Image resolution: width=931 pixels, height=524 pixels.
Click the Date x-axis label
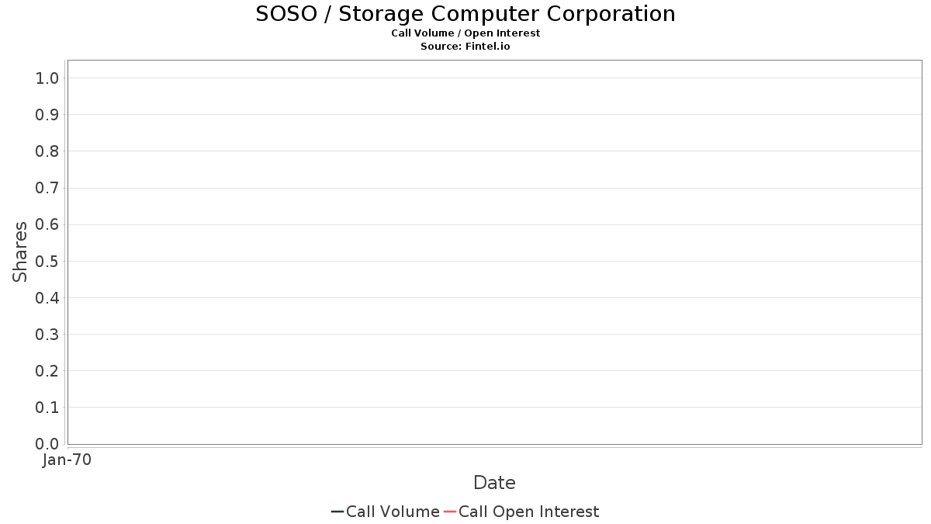(494, 483)
